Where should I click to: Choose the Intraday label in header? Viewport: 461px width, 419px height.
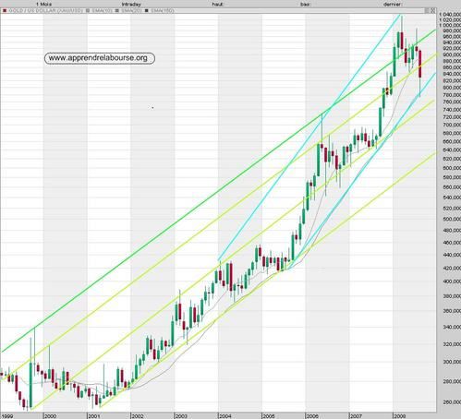pos(131,5)
